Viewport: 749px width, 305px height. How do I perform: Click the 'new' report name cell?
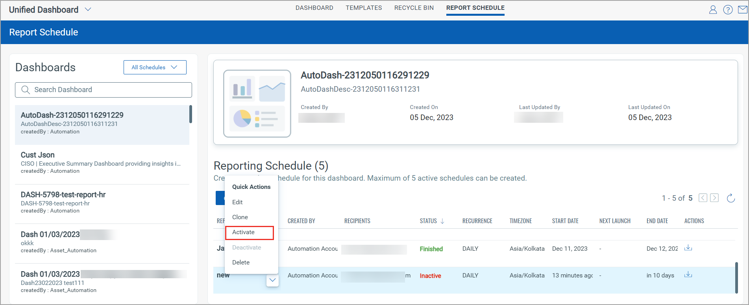point(223,275)
